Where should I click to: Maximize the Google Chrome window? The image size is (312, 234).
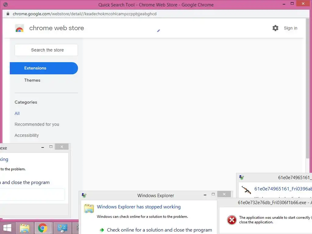tap(292, 3)
